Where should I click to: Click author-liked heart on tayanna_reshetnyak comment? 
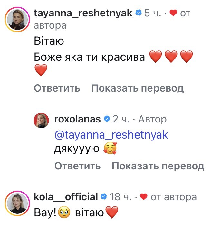(x=173, y=13)
